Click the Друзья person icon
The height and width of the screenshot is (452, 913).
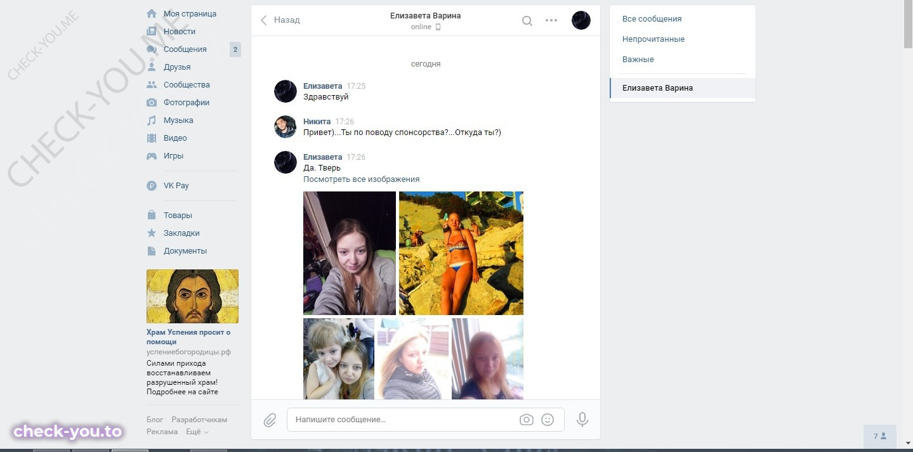[x=152, y=67]
